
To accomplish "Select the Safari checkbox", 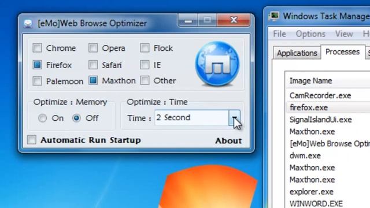I will [93, 65].
